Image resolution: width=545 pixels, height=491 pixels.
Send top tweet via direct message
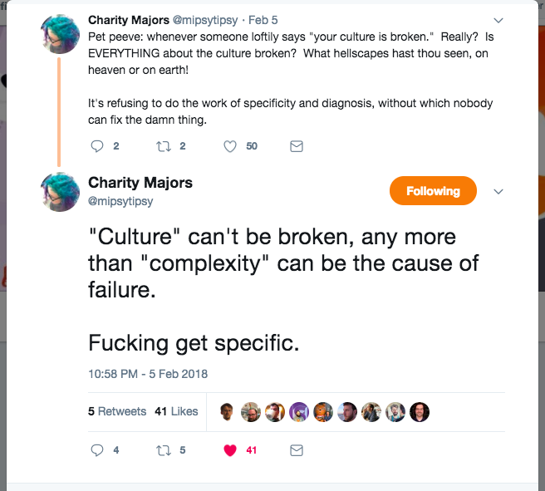[x=296, y=146]
